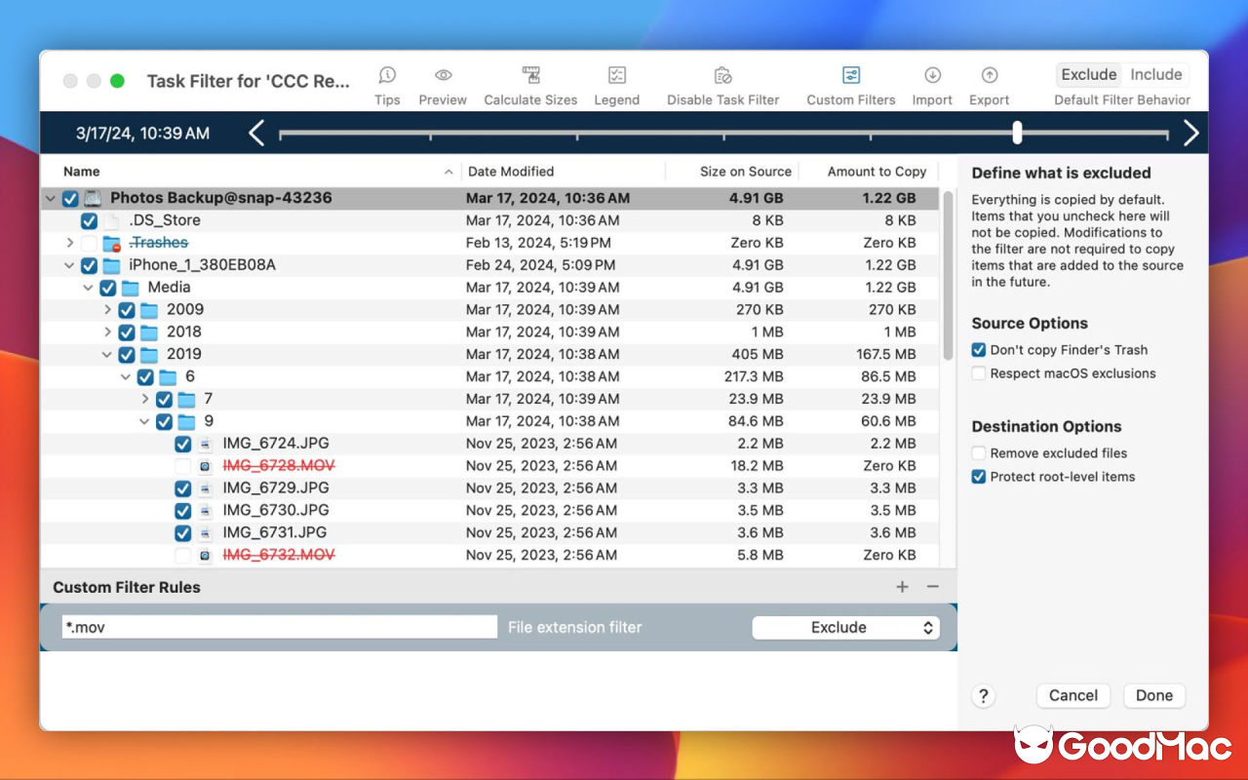
Task: Click the Import filter icon
Action: [x=932, y=74]
